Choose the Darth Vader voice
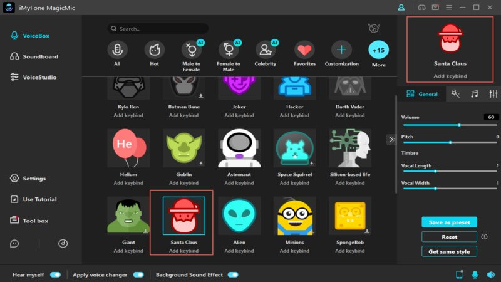The image size is (501, 282). coord(350,88)
